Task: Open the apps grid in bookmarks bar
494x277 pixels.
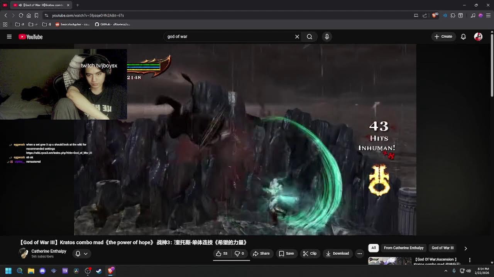Action: click(x=5, y=24)
